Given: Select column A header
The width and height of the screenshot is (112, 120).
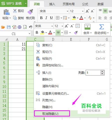Looking at the screenshot, I should [x=17, y=40].
